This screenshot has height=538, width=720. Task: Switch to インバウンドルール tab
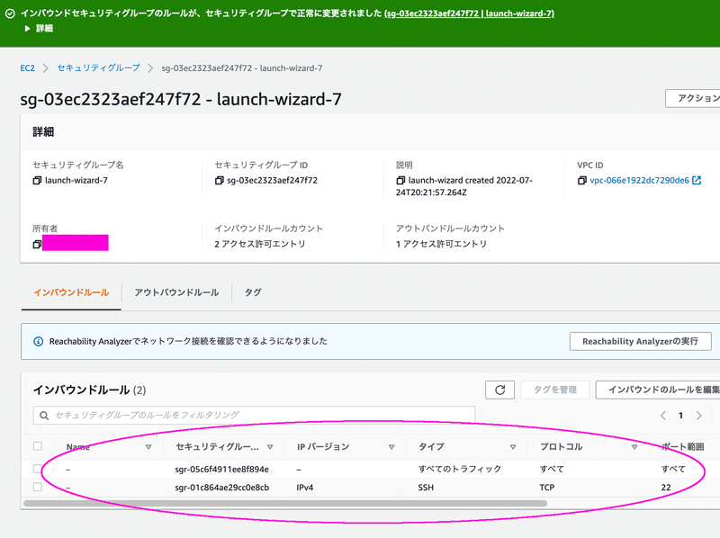(71, 292)
